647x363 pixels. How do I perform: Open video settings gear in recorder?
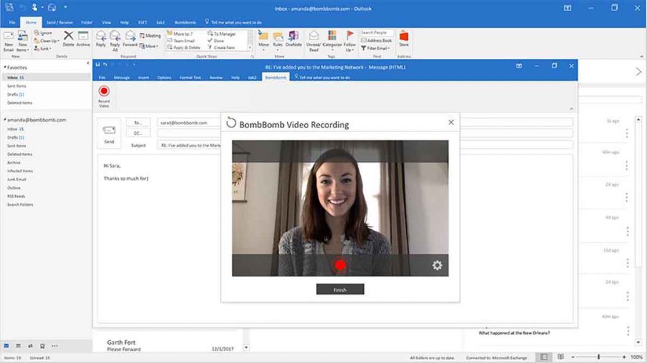tap(437, 265)
